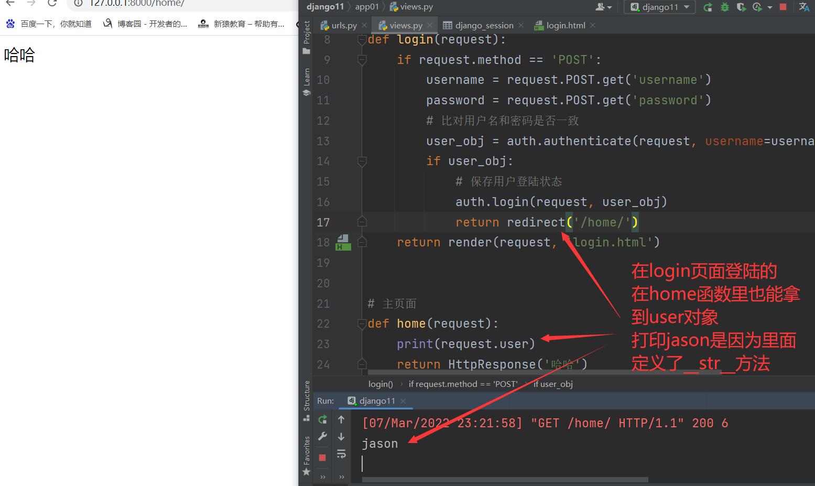Screen dimensions: 815x486
Task: Close the views.py tab
Action: tap(430, 25)
